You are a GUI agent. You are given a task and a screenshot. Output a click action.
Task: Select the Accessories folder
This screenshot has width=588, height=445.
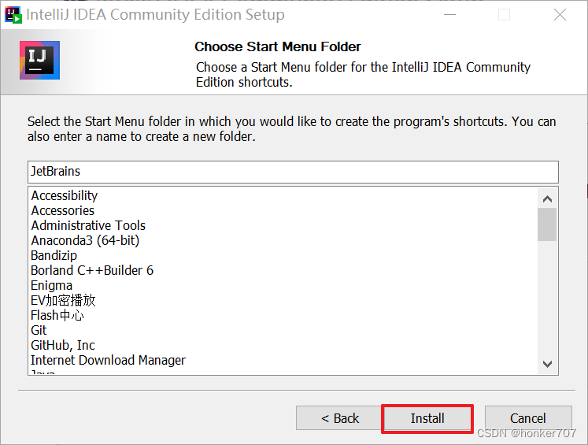[63, 210]
